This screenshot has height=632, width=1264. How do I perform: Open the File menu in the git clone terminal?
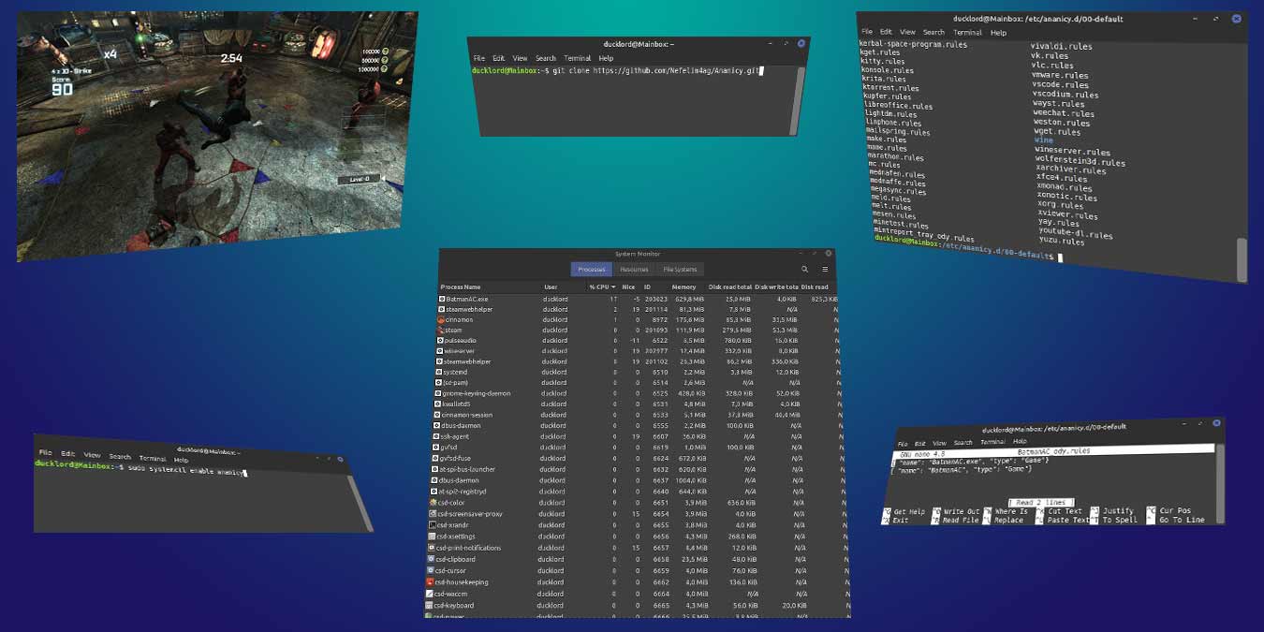click(478, 57)
